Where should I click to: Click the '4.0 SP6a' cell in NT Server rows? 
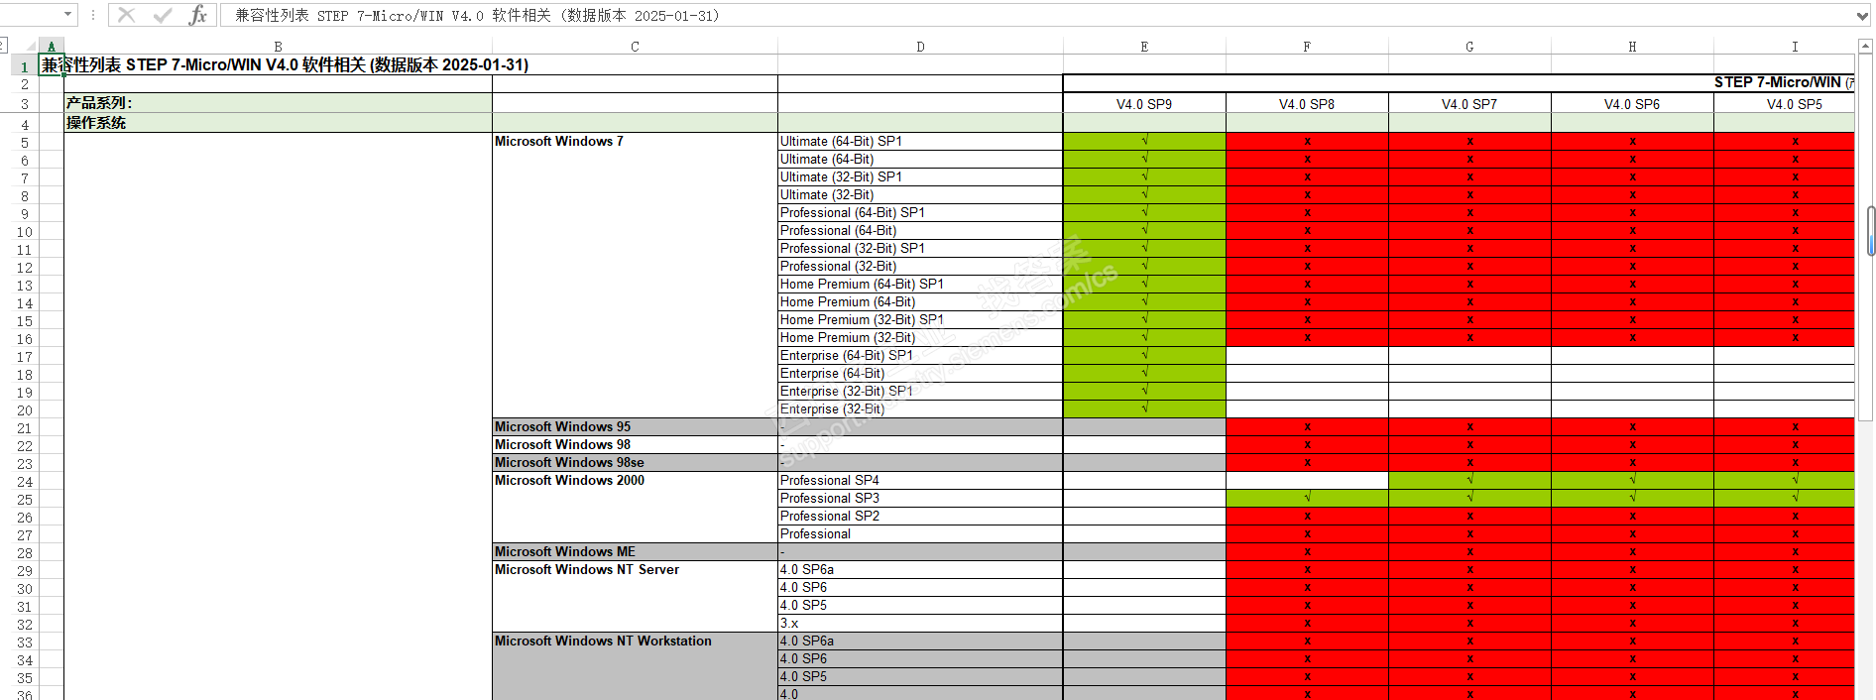pos(920,570)
